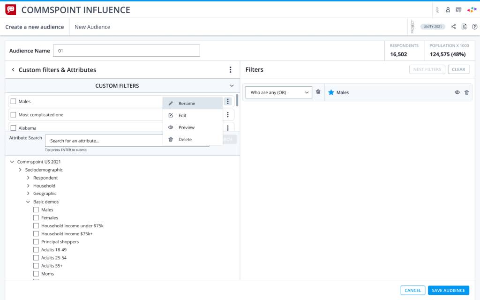
Task: Click the Cancel button
Action: [x=412, y=290]
